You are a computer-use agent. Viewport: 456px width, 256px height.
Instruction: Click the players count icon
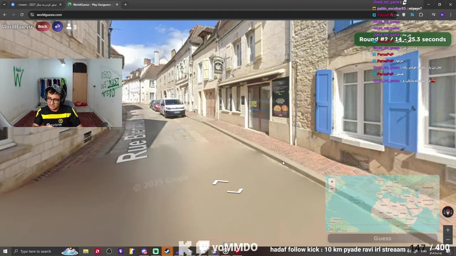[69, 27]
